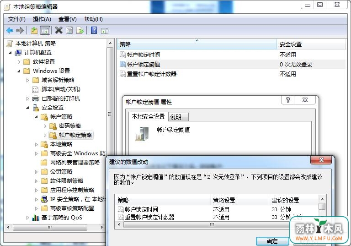Click the 基于策略的 QoS bar chart icon

(36, 218)
